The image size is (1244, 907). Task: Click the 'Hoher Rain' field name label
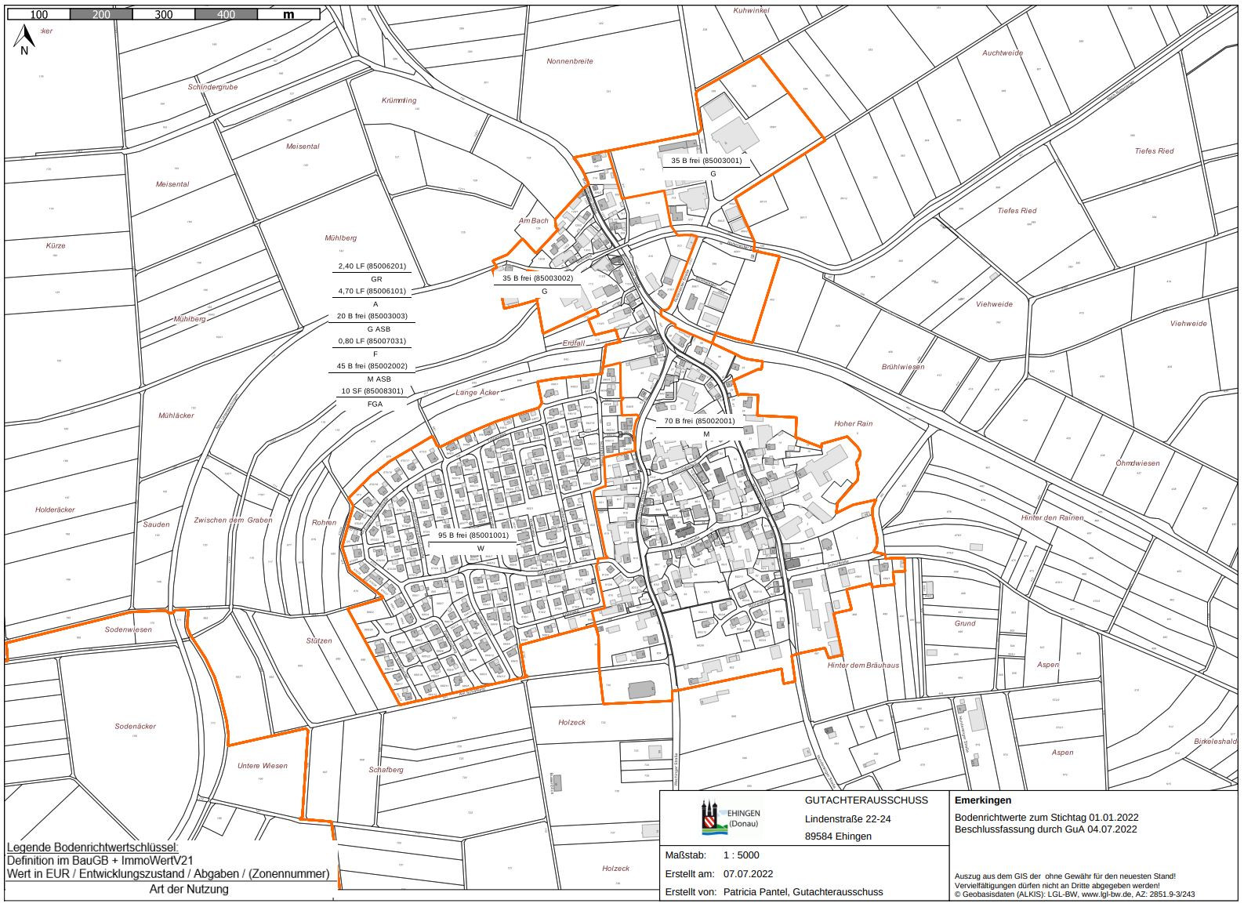853,423
